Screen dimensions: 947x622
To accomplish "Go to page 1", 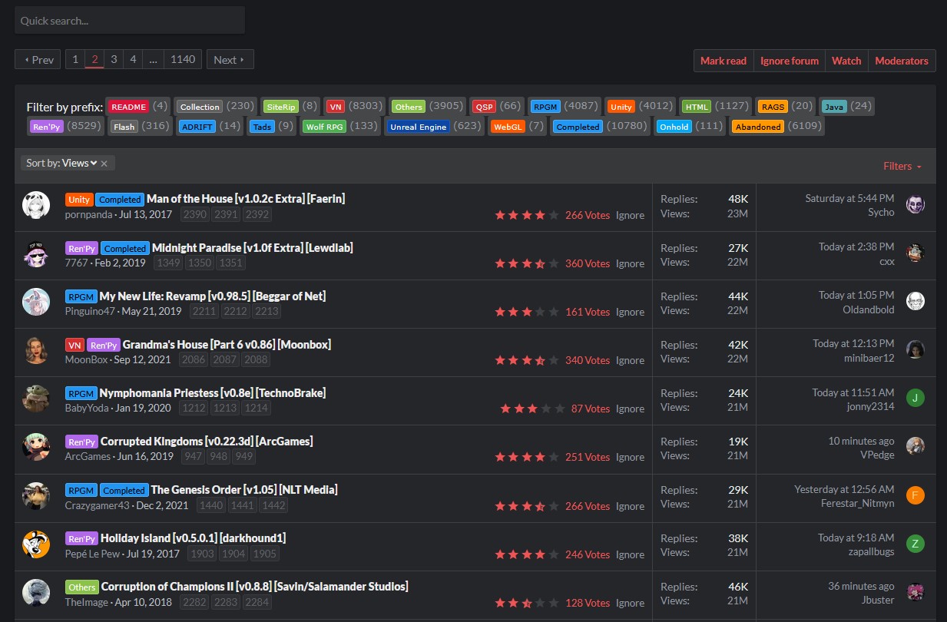I will [75, 59].
